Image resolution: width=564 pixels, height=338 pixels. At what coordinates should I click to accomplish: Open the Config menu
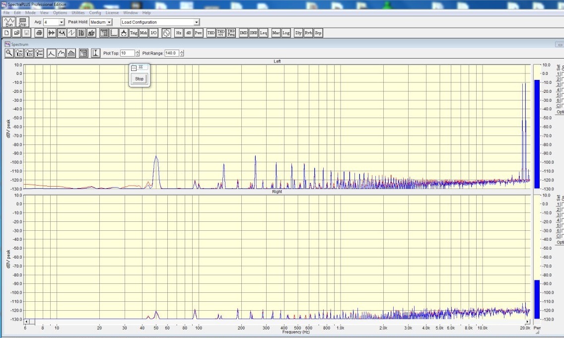(x=95, y=12)
